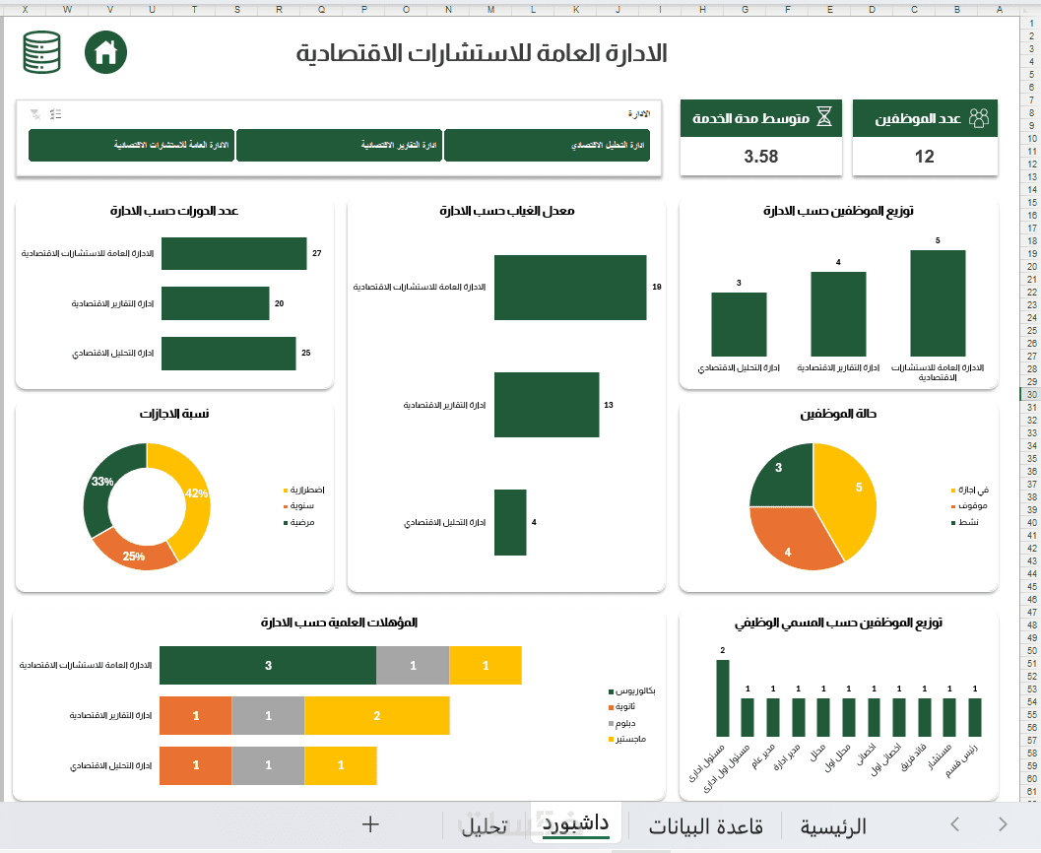Click the dashboard title الادارة العامة للاستشارات الاقتصادية
The width and height of the screenshot is (1041, 853).
(482, 53)
